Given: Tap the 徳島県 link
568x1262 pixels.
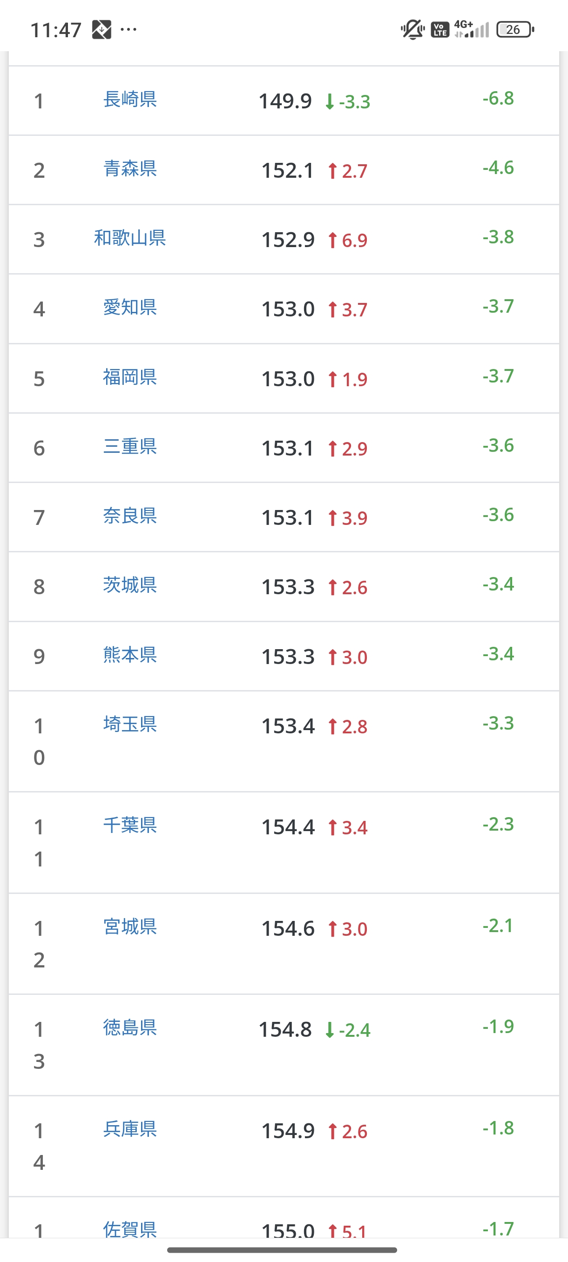Looking at the screenshot, I should point(130,1028).
